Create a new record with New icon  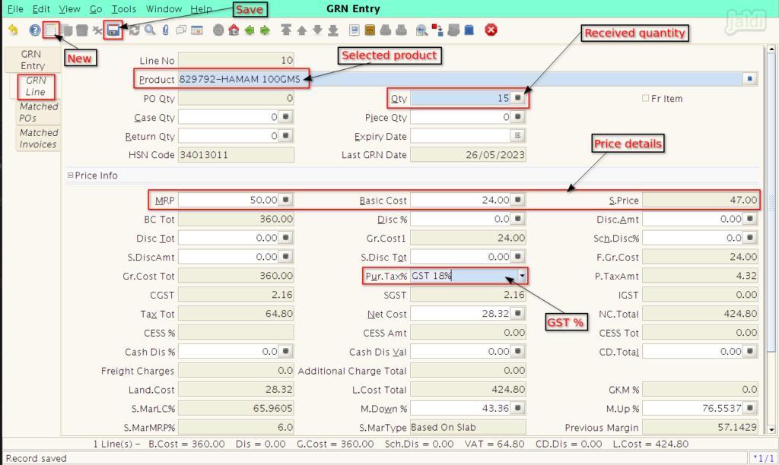(51, 30)
